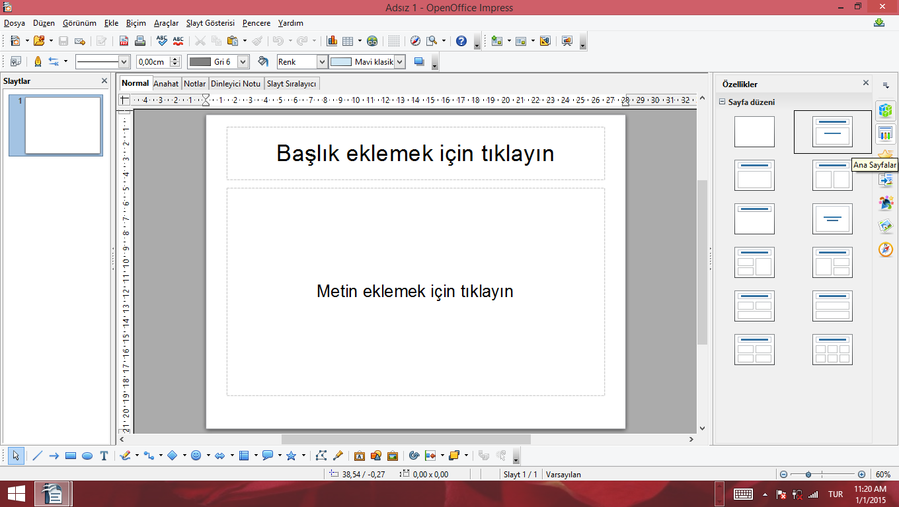Image resolution: width=899 pixels, height=507 pixels.
Task: Click the zoom in plus button
Action: [x=861, y=474]
